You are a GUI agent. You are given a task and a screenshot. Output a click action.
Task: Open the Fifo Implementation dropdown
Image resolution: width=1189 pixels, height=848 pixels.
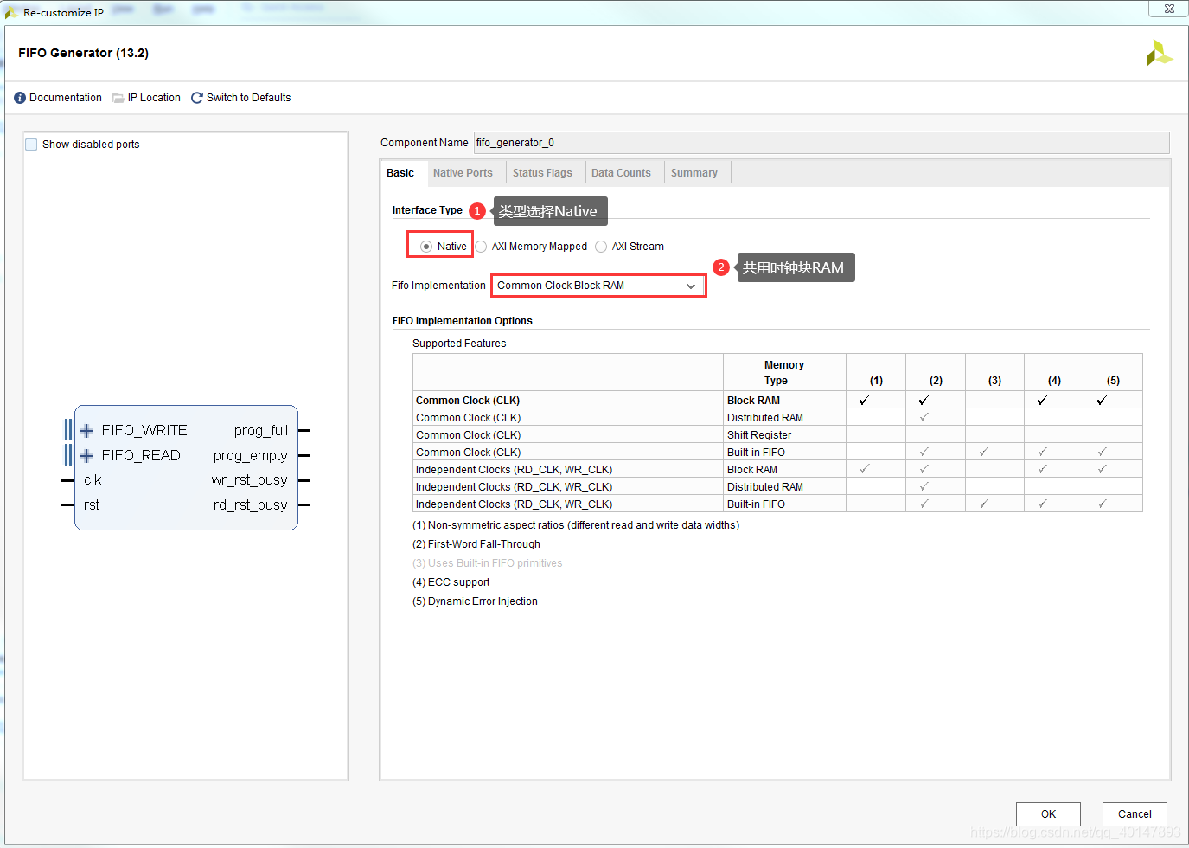click(598, 286)
